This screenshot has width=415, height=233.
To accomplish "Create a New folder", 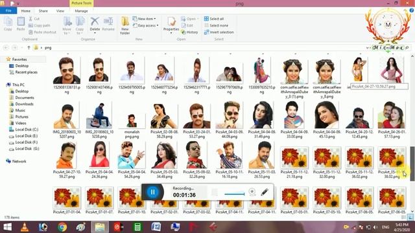I will click(125, 25).
